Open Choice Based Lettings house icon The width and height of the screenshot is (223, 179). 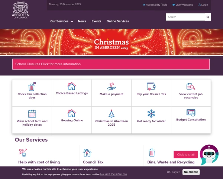(x=72, y=86)
